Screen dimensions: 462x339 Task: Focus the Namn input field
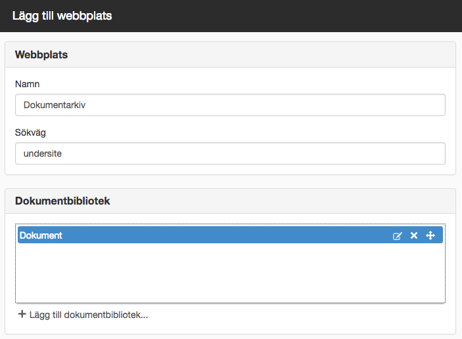pos(230,105)
